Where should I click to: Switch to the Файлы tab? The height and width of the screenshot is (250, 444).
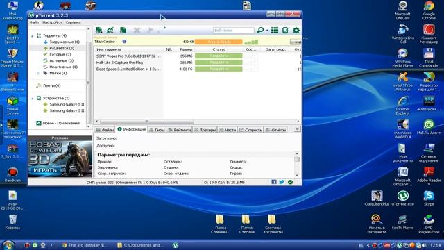105,130
